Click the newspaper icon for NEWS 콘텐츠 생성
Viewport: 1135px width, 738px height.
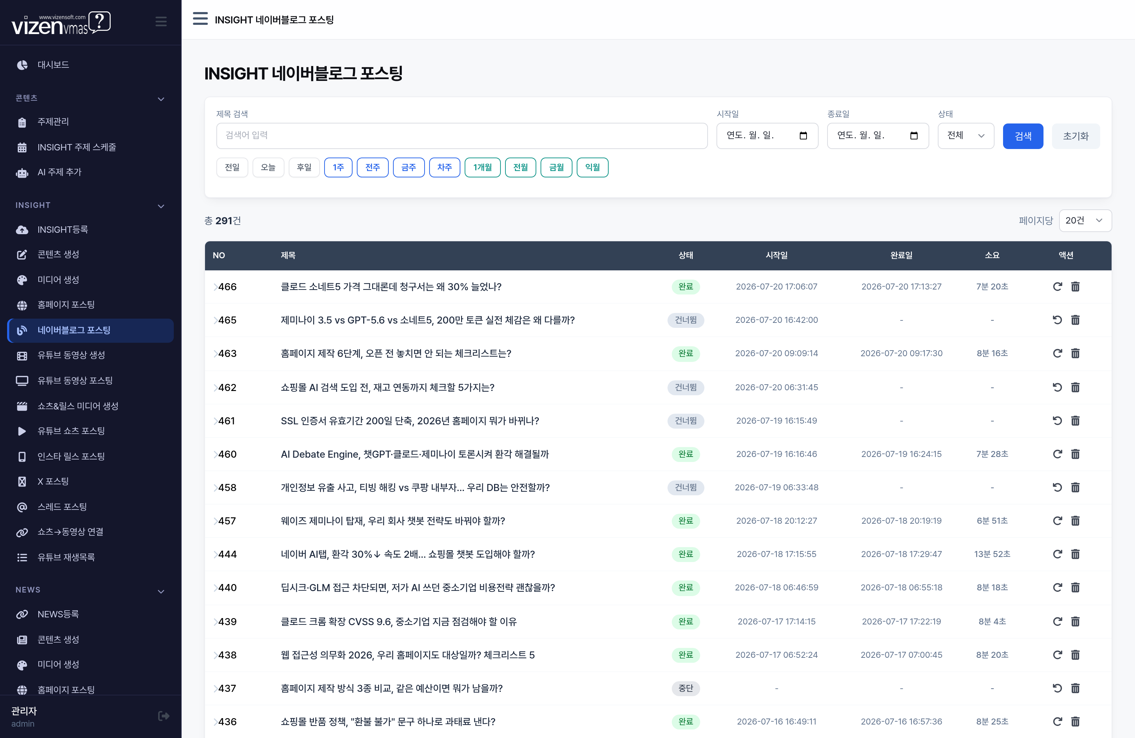pos(22,640)
